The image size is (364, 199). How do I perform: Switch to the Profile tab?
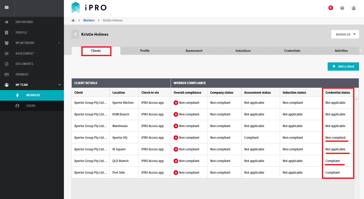click(x=145, y=51)
